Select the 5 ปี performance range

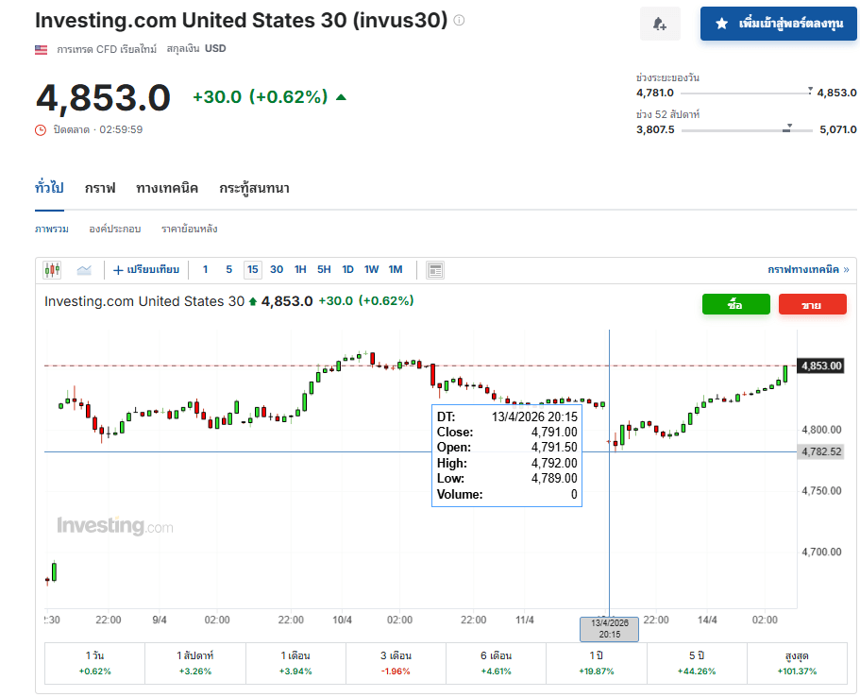tap(697, 663)
